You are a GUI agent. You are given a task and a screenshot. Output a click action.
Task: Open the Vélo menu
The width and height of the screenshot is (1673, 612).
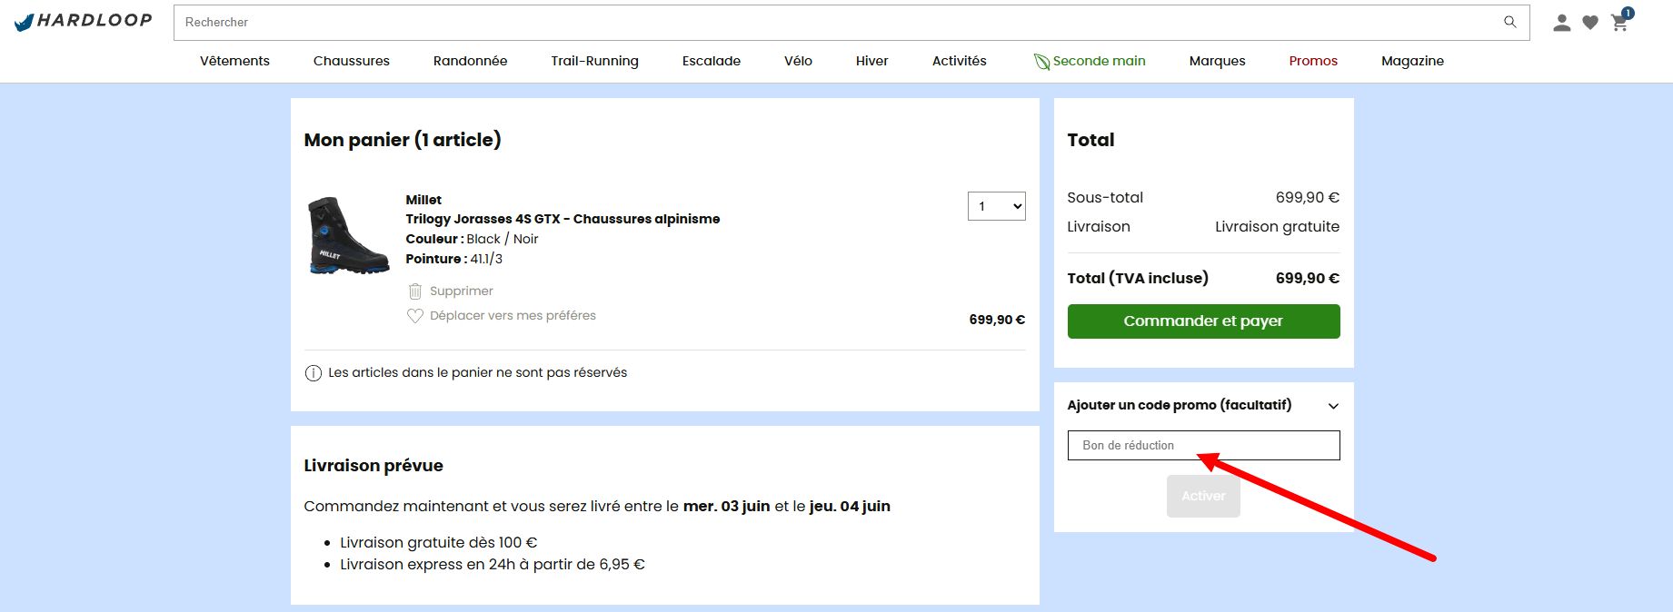pos(798,61)
